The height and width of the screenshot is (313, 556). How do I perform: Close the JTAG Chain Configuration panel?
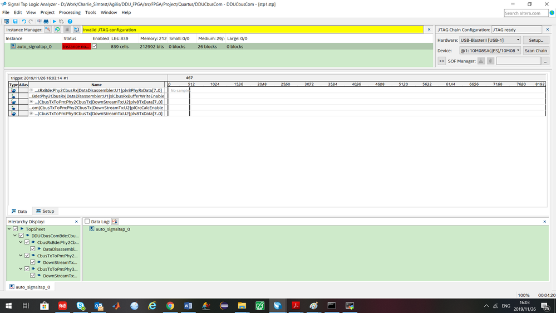click(x=548, y=30)
